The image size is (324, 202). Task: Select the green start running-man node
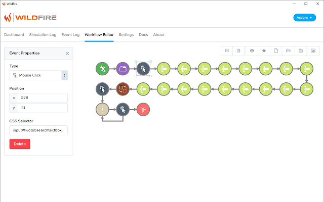[x=102, y=69]
